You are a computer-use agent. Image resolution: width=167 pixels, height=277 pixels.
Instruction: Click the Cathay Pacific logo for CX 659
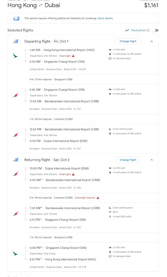click(15, 55)
